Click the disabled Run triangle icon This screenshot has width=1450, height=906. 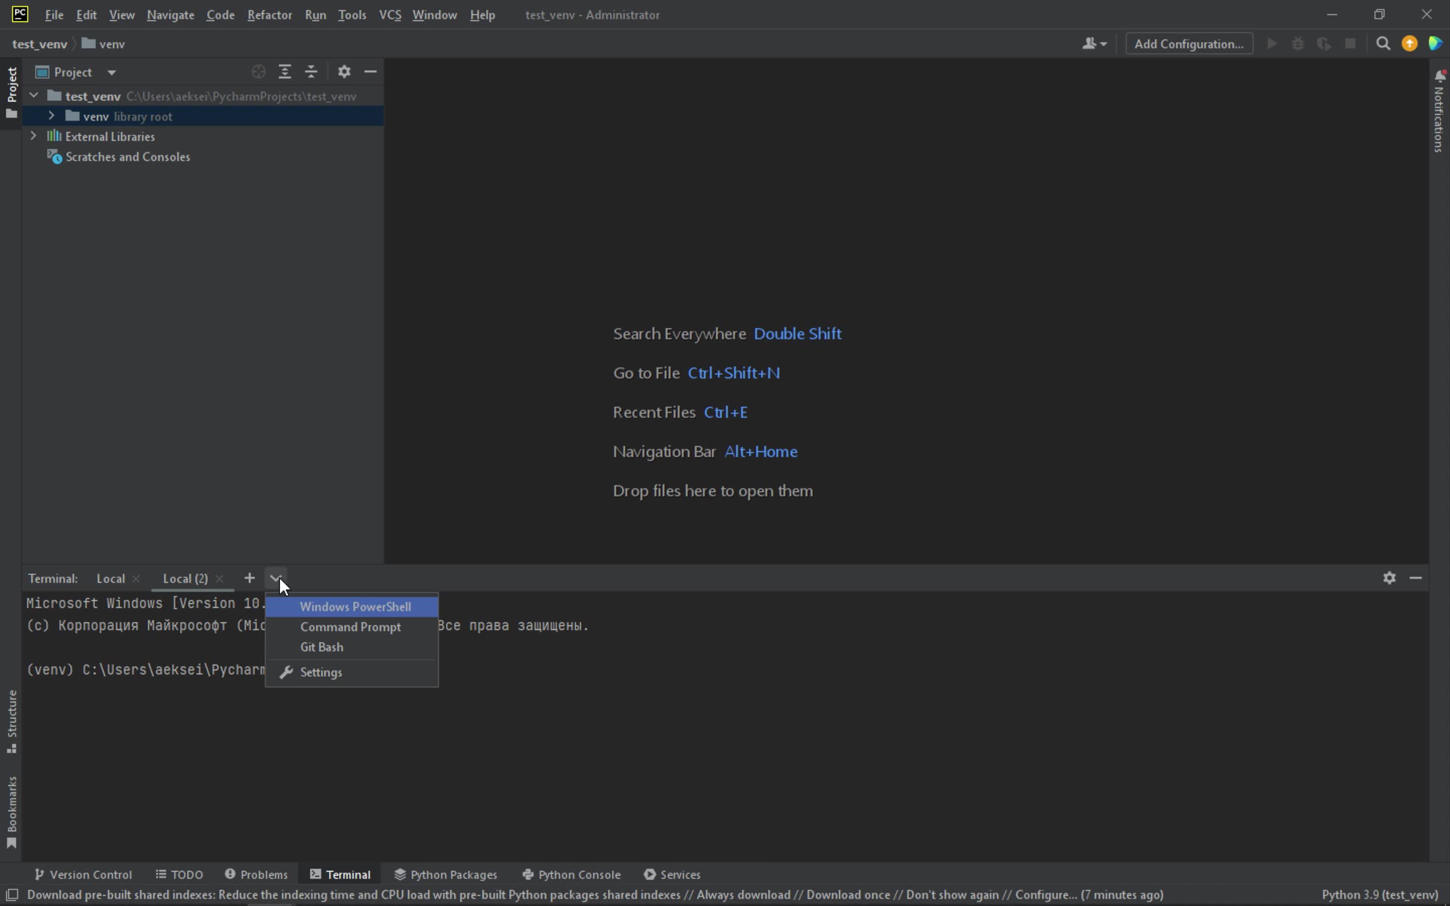1271,44
